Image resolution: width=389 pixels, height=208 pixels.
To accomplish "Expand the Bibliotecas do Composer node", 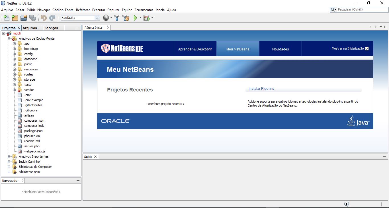I will point(9,167).
